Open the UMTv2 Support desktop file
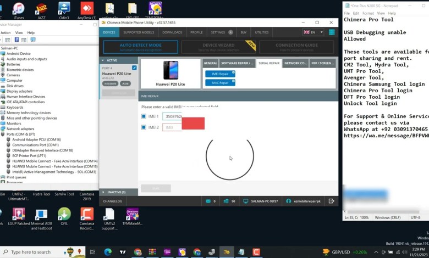The height and width of the screenshot is (258, 429). coord(109,219)
